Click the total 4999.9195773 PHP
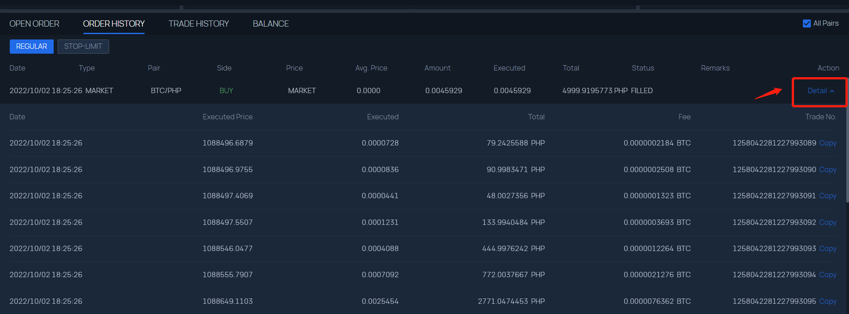 (595, 90)
